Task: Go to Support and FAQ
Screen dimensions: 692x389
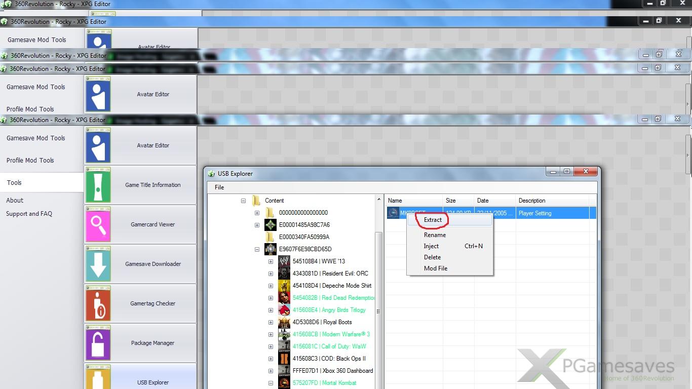Action: point(29,214)
